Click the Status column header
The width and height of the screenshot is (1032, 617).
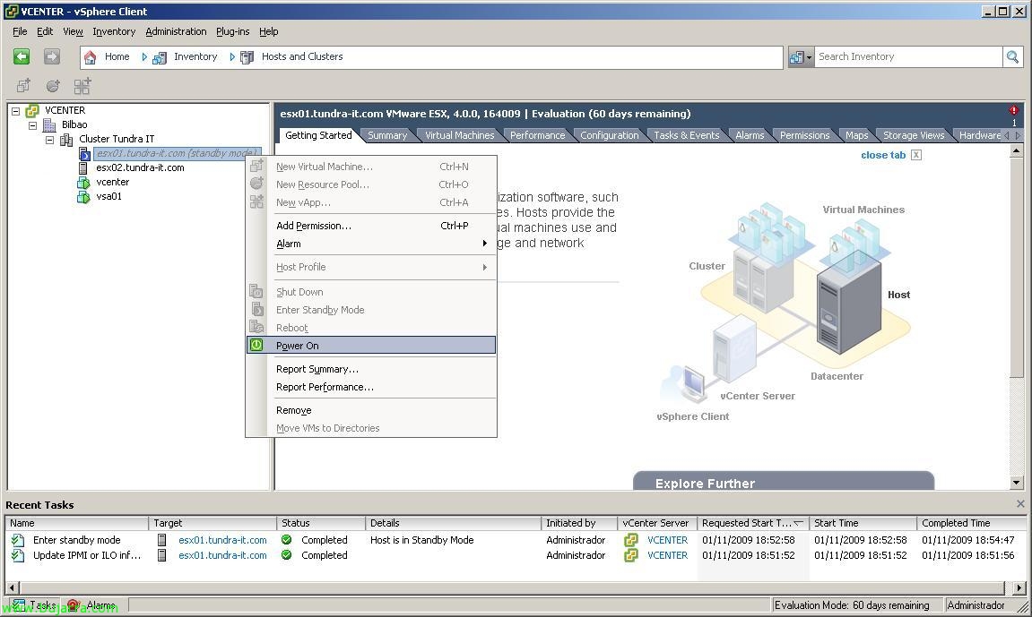pos(320,523)
